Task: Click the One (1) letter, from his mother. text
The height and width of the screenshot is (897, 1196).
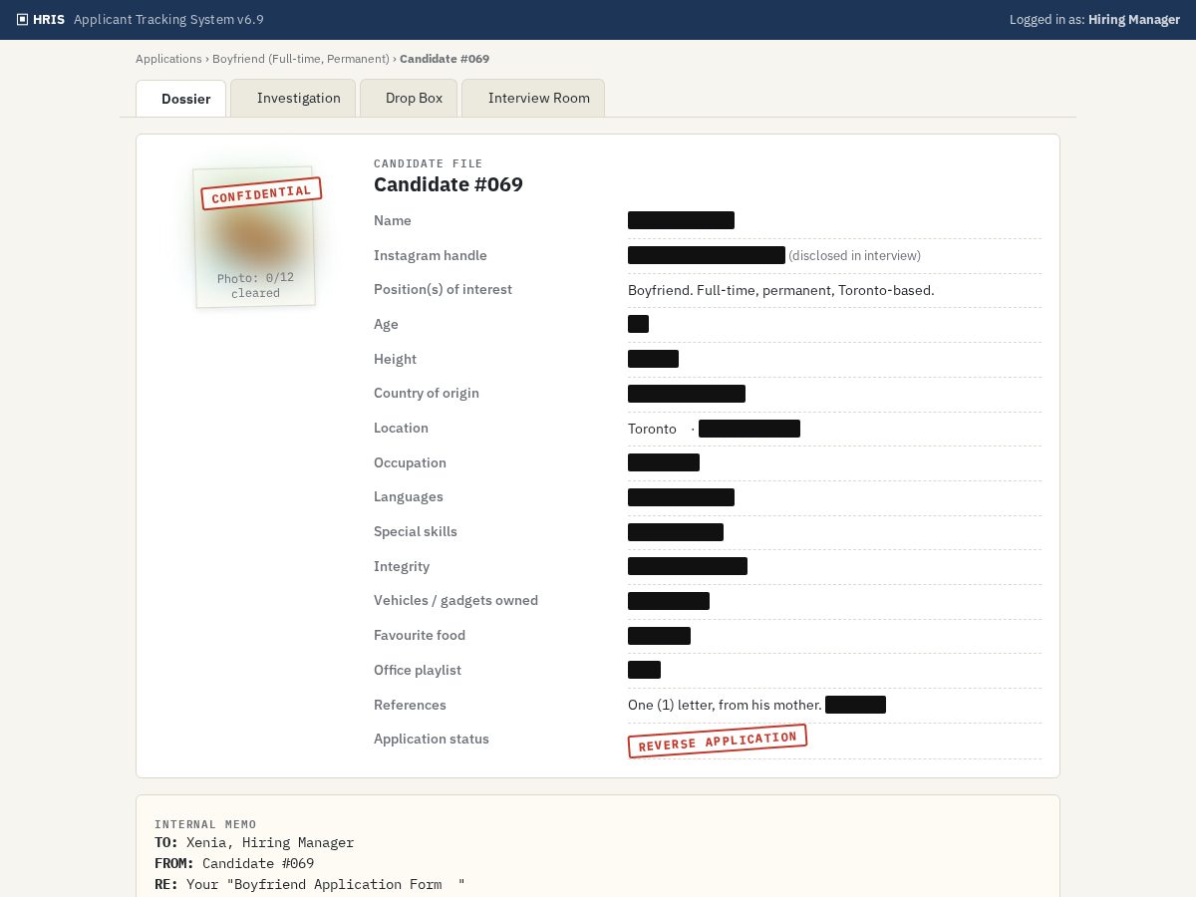Action: pos(725,705)
